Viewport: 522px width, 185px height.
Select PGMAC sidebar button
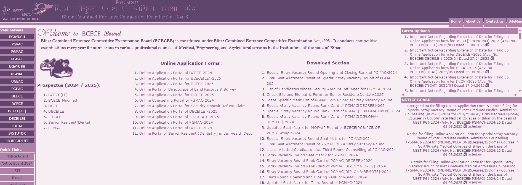pos(17,51)
